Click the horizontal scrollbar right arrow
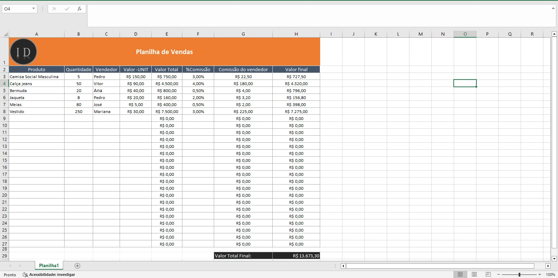This screenshot has width=558, height=278. pyautogui.click(x=548, y=266)
